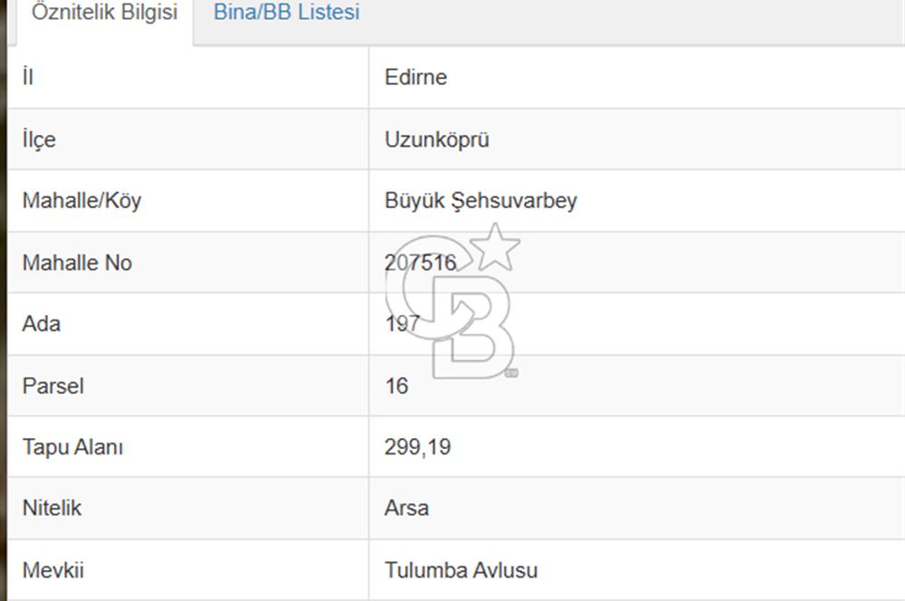
Task: Click the İlçe field label
Action: tap(39, 139)
